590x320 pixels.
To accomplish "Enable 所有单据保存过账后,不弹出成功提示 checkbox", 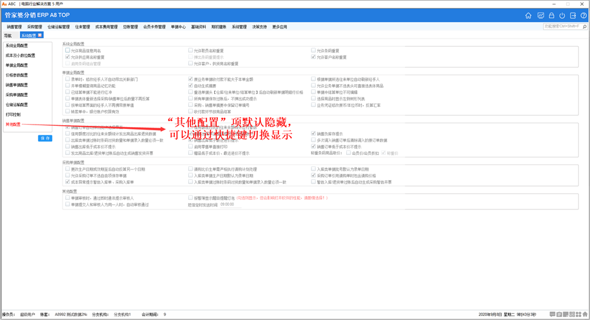I will click(x=191, y=99).
